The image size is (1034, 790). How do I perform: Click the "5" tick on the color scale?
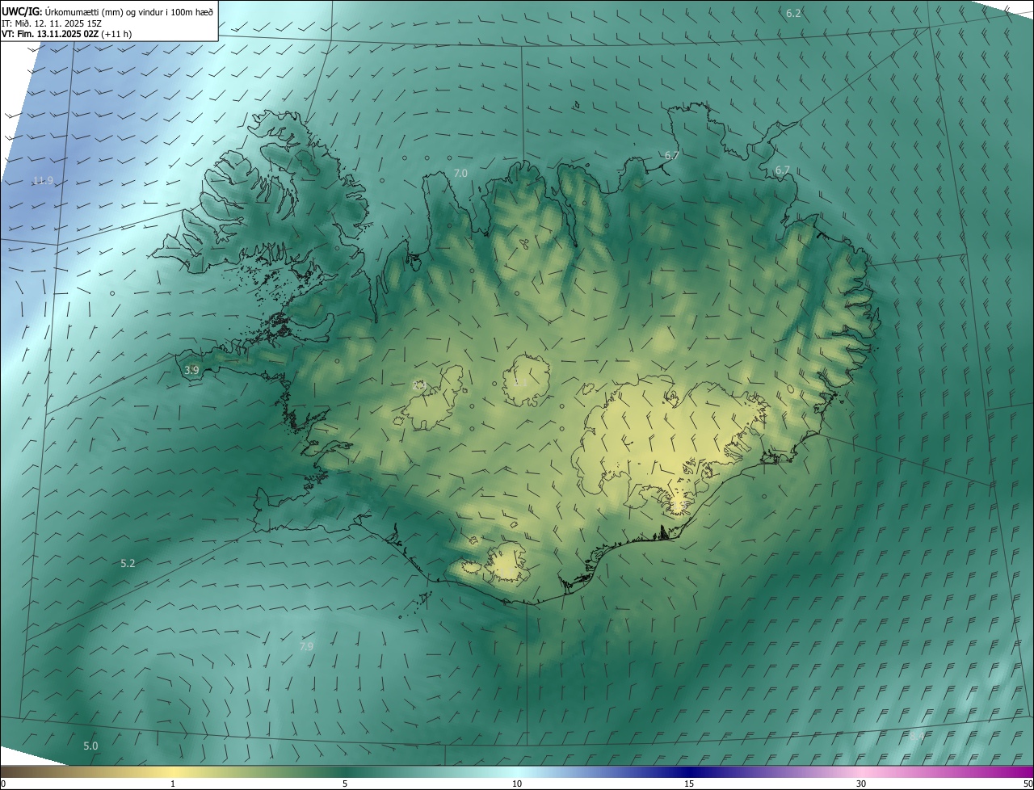tap(345, 784)
